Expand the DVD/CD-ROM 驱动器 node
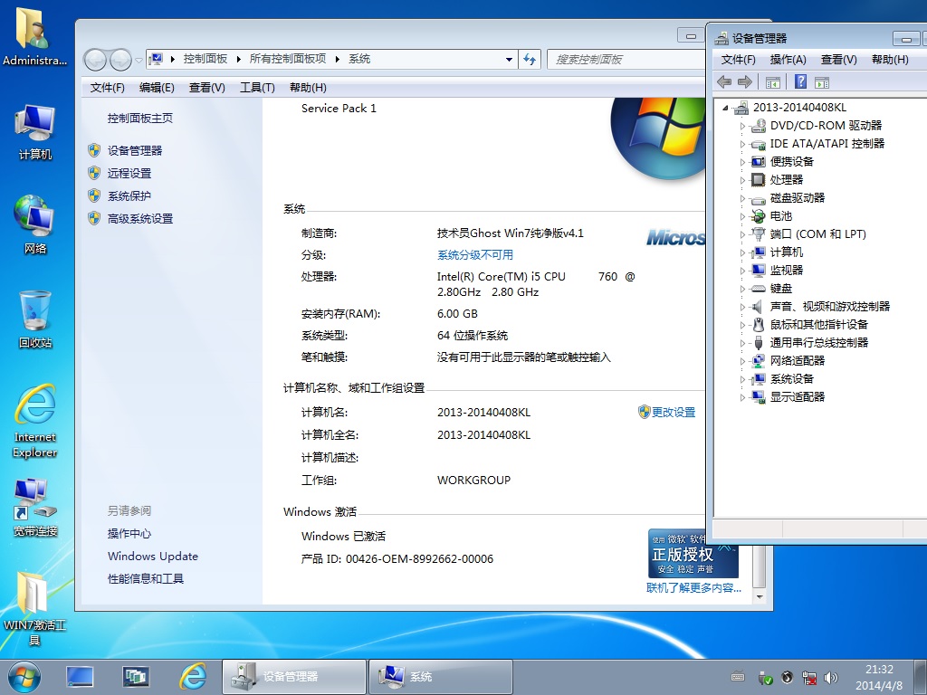 pos(742,125)
